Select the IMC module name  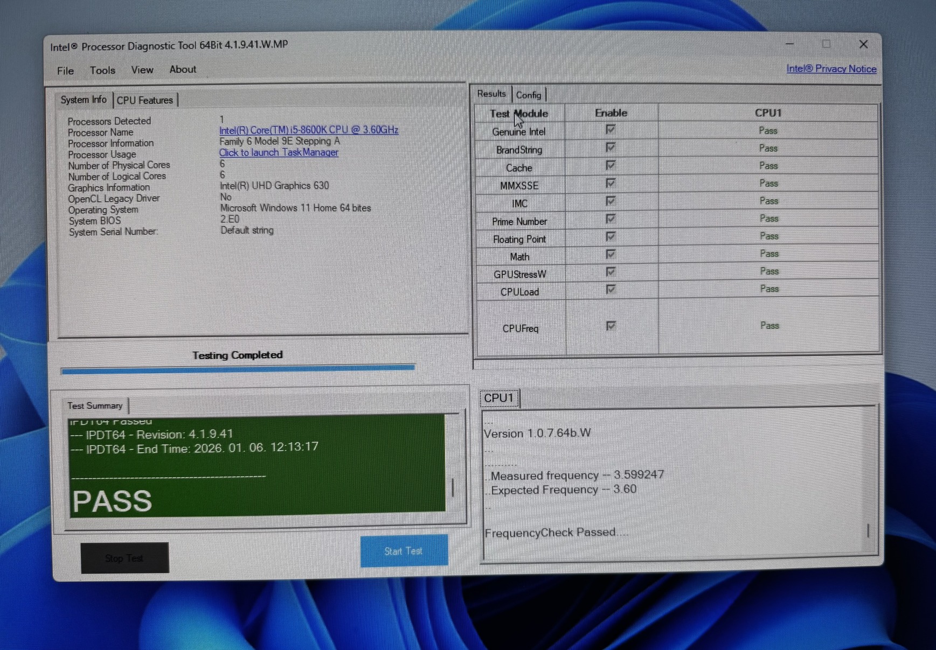(x=519, y=204)
